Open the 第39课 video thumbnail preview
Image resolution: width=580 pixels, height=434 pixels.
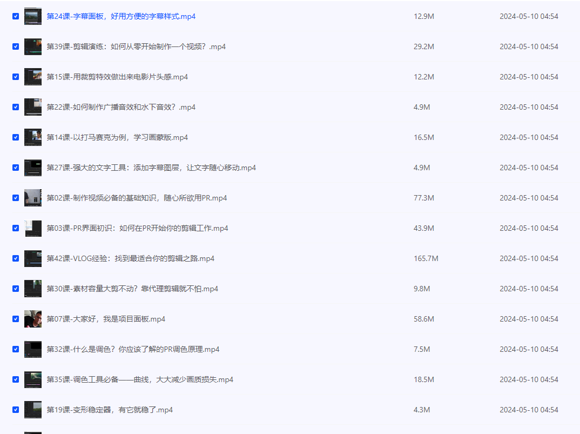pyautogui.click(x=32, y=46)
